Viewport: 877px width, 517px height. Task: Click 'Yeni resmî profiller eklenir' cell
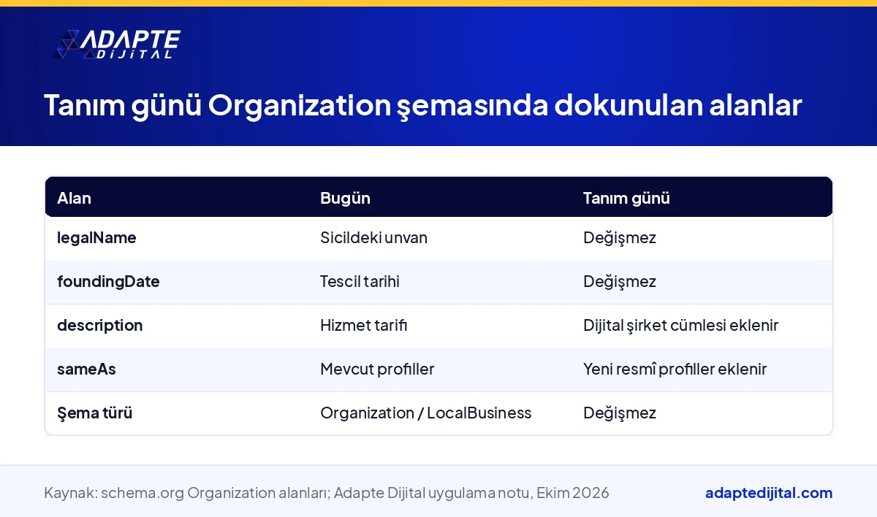click(x=675, y=369)
